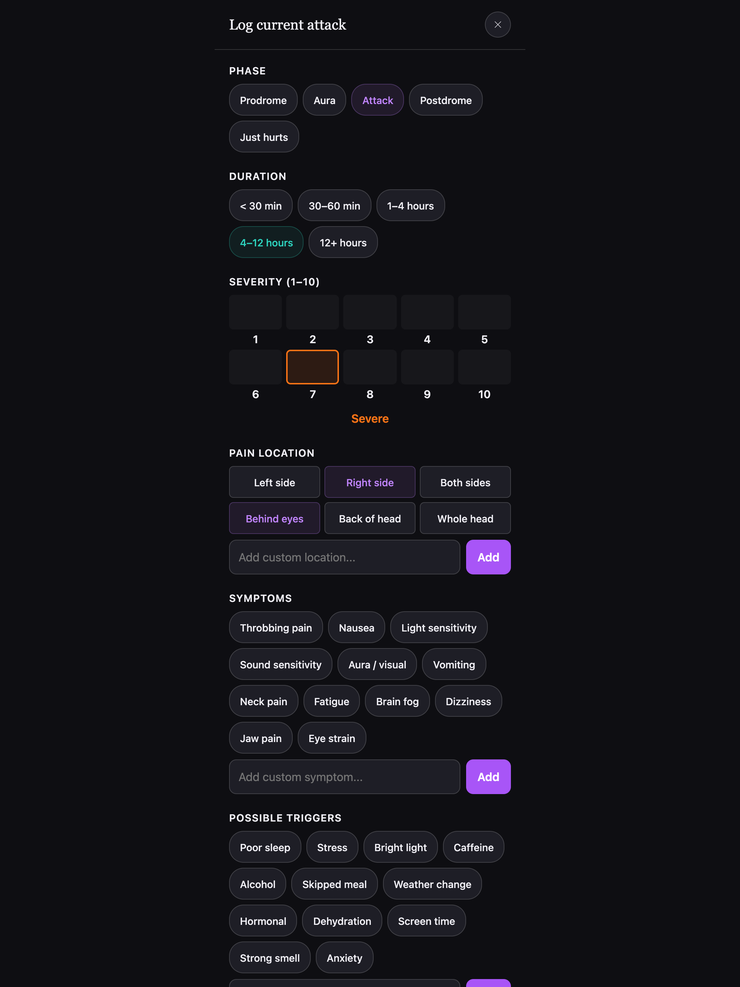Mark Light sensitivity as a symptom

(x=439, y=628)
